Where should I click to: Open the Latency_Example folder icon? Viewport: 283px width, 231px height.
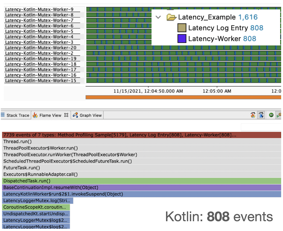171,17
